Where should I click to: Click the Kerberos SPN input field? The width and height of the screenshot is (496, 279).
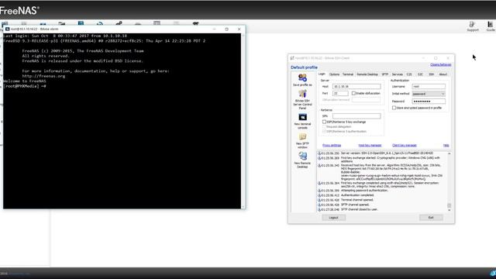point(356,116)
